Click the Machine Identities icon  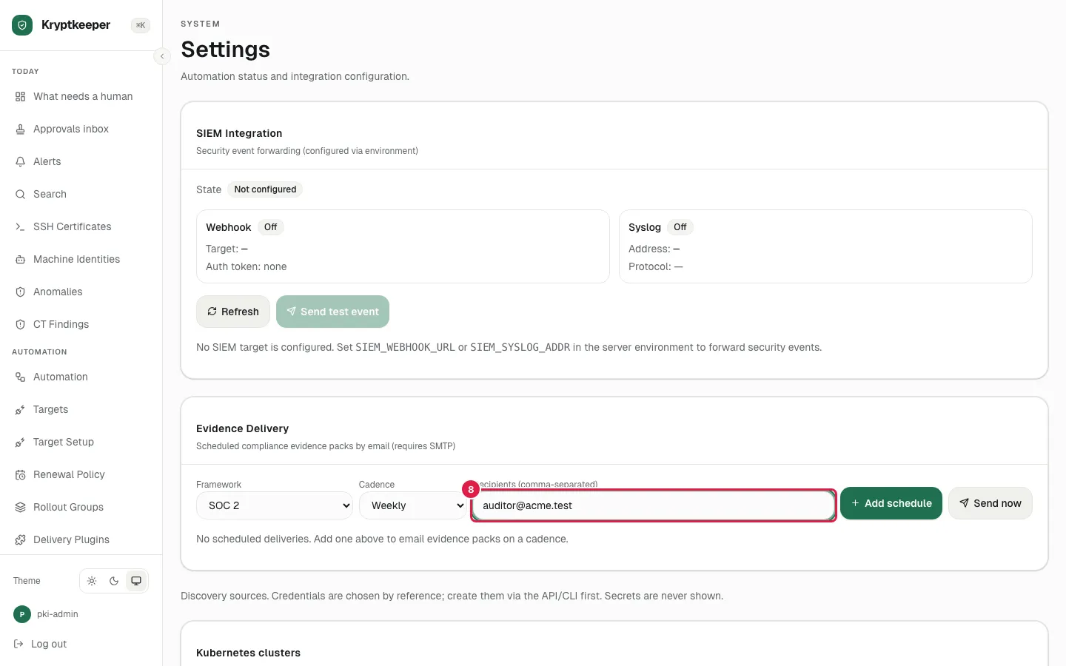[x=21, y=259]
